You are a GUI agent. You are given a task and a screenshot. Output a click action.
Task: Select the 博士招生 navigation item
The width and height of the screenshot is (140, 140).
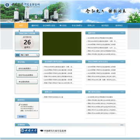pos(63,26)
